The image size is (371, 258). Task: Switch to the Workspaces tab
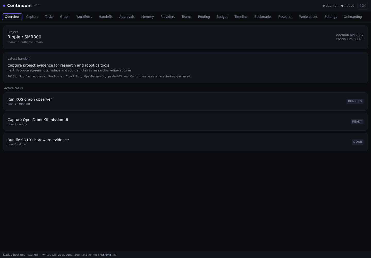(308, 17)
